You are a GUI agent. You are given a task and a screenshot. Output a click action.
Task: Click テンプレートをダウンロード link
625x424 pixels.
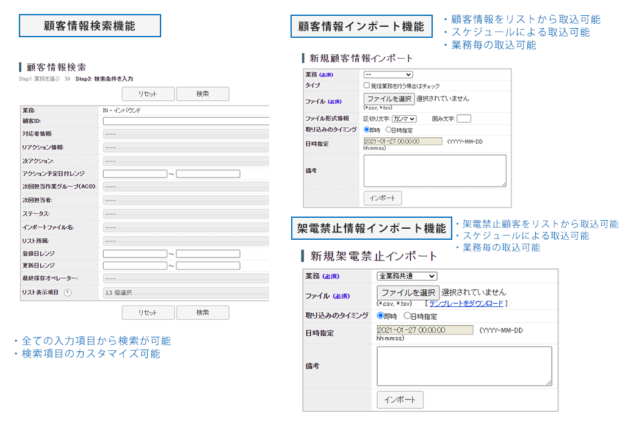[466, 304]
